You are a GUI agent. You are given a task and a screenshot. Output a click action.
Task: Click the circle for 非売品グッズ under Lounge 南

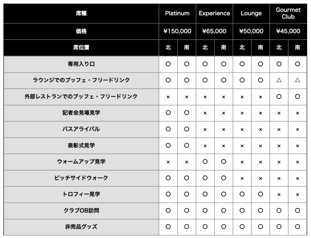click(261, 226)
